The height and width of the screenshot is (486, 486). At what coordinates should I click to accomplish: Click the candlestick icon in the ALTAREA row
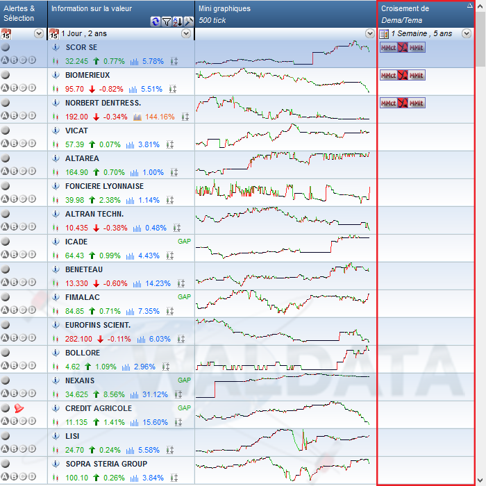56,172
